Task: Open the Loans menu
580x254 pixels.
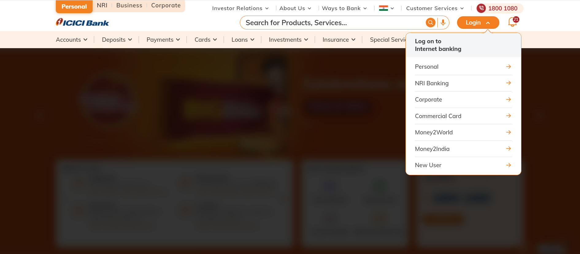Action: point(243,40)
